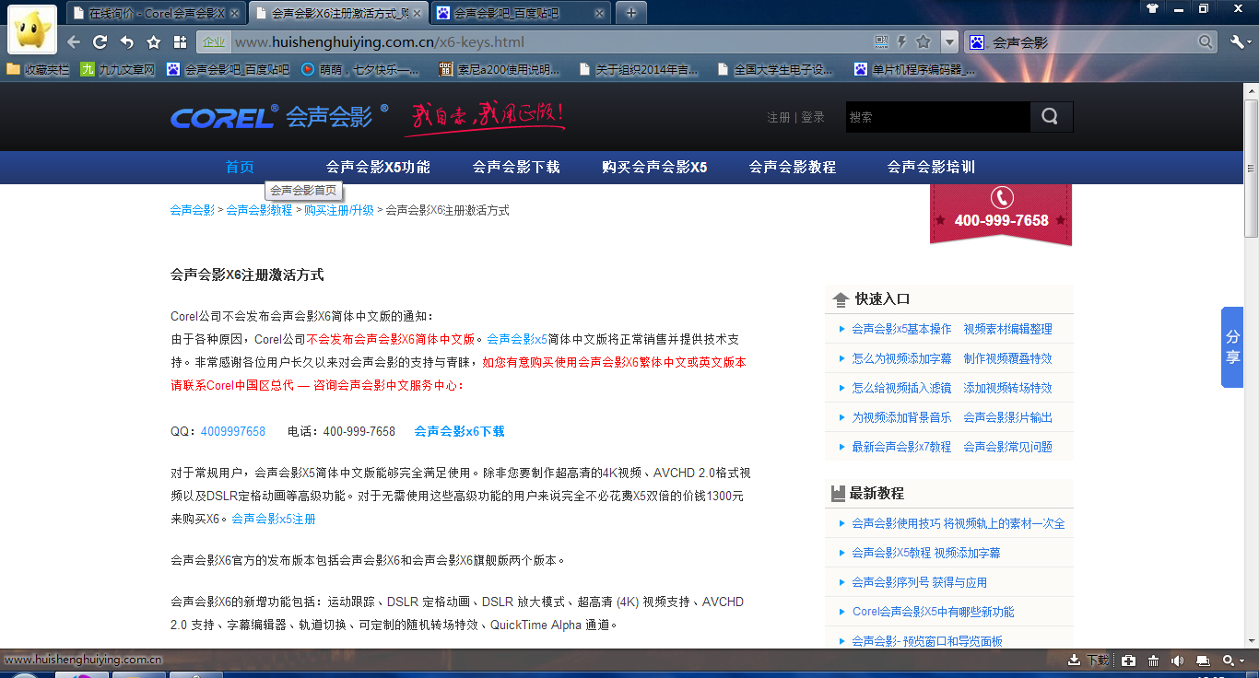The height and width of the screenshot is (678, 1259).
Task: Click the 购买注册/升级 breadcrumb link
Action: pyautogui.click(x=339, y=210)
